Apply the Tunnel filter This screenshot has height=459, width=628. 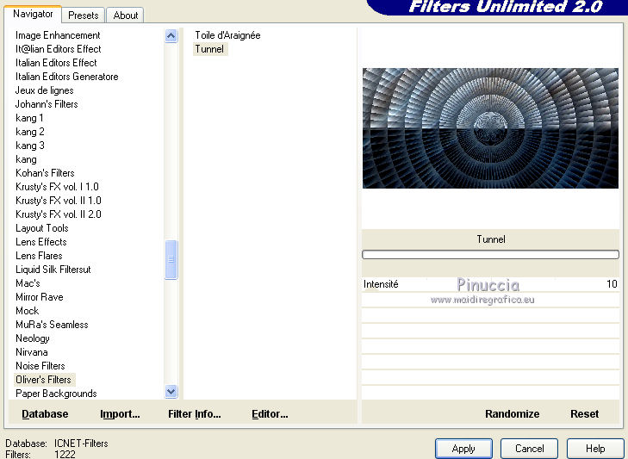click(x=463, y=449)
